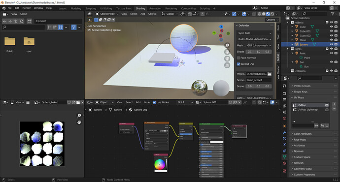Pan the image editor with hand icon
This screenshot has width=340, height=182.
point(79,122)
